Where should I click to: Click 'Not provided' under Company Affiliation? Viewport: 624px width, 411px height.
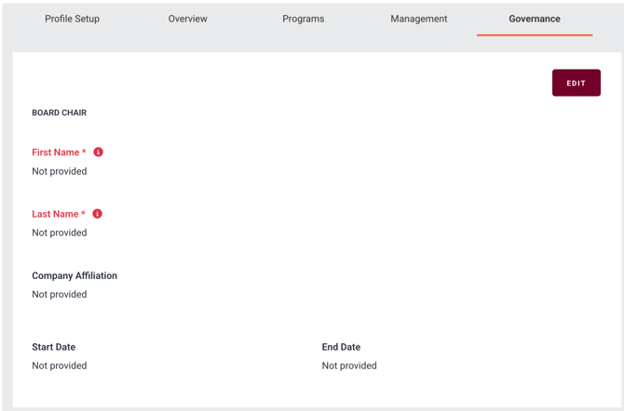[60, 294]
